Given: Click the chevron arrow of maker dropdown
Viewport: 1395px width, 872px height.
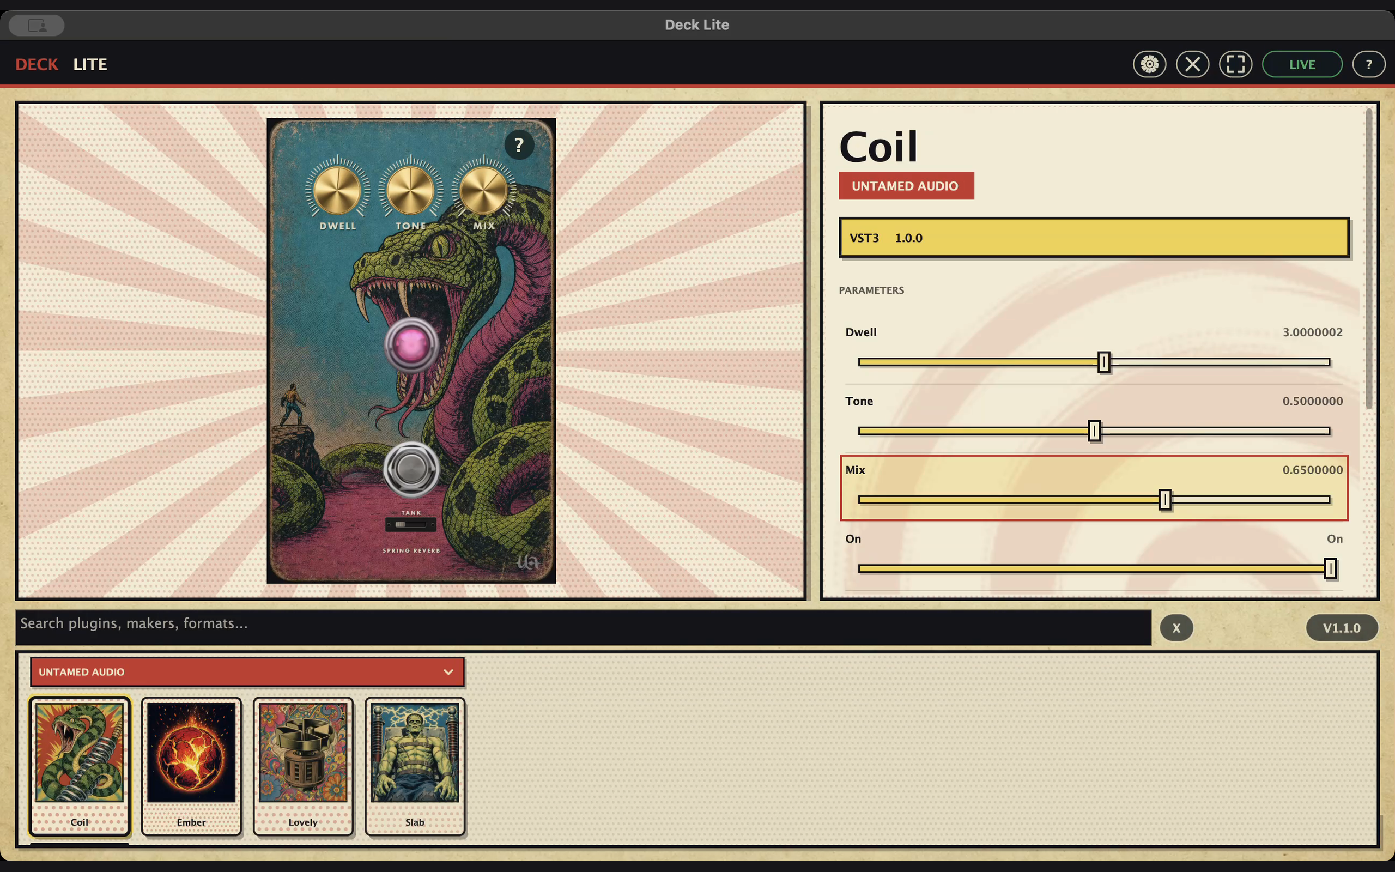Looking at the screenshot, I should [448, 672].
